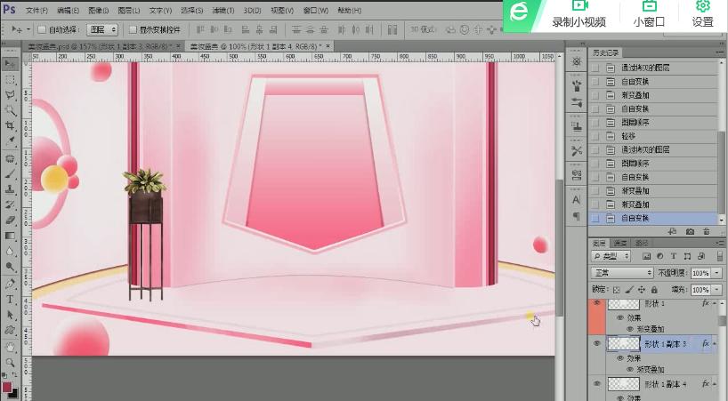Click the foreground color swatch
The height and width of the screenshot is (401, 728).
coord(7,387)
